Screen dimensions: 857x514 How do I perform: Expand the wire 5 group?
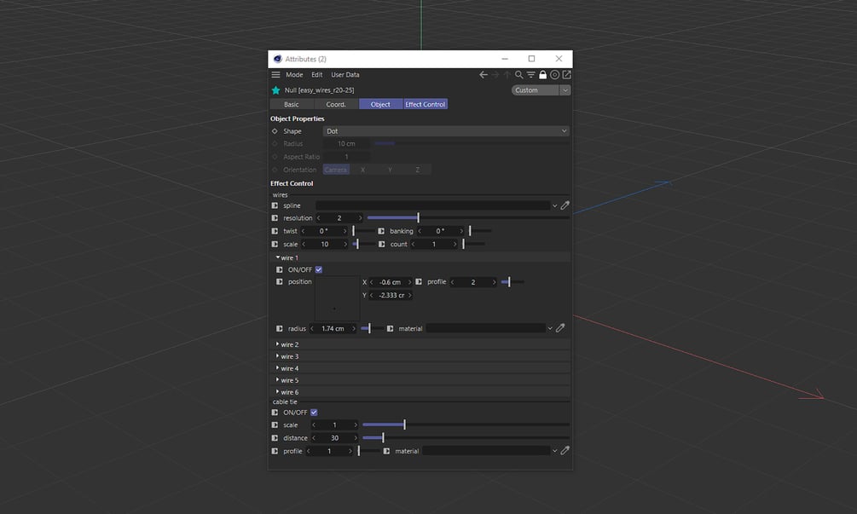coord(278,380)
